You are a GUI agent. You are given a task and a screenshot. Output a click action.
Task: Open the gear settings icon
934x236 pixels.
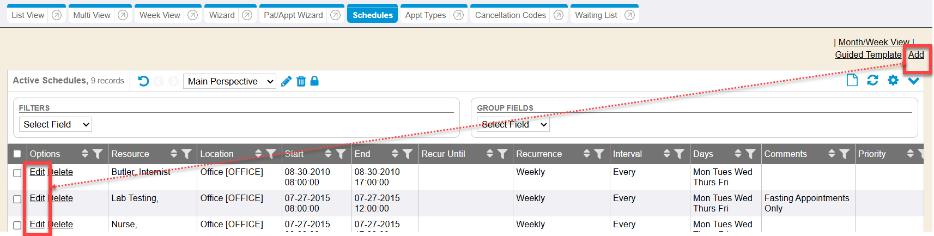(893, 81)
